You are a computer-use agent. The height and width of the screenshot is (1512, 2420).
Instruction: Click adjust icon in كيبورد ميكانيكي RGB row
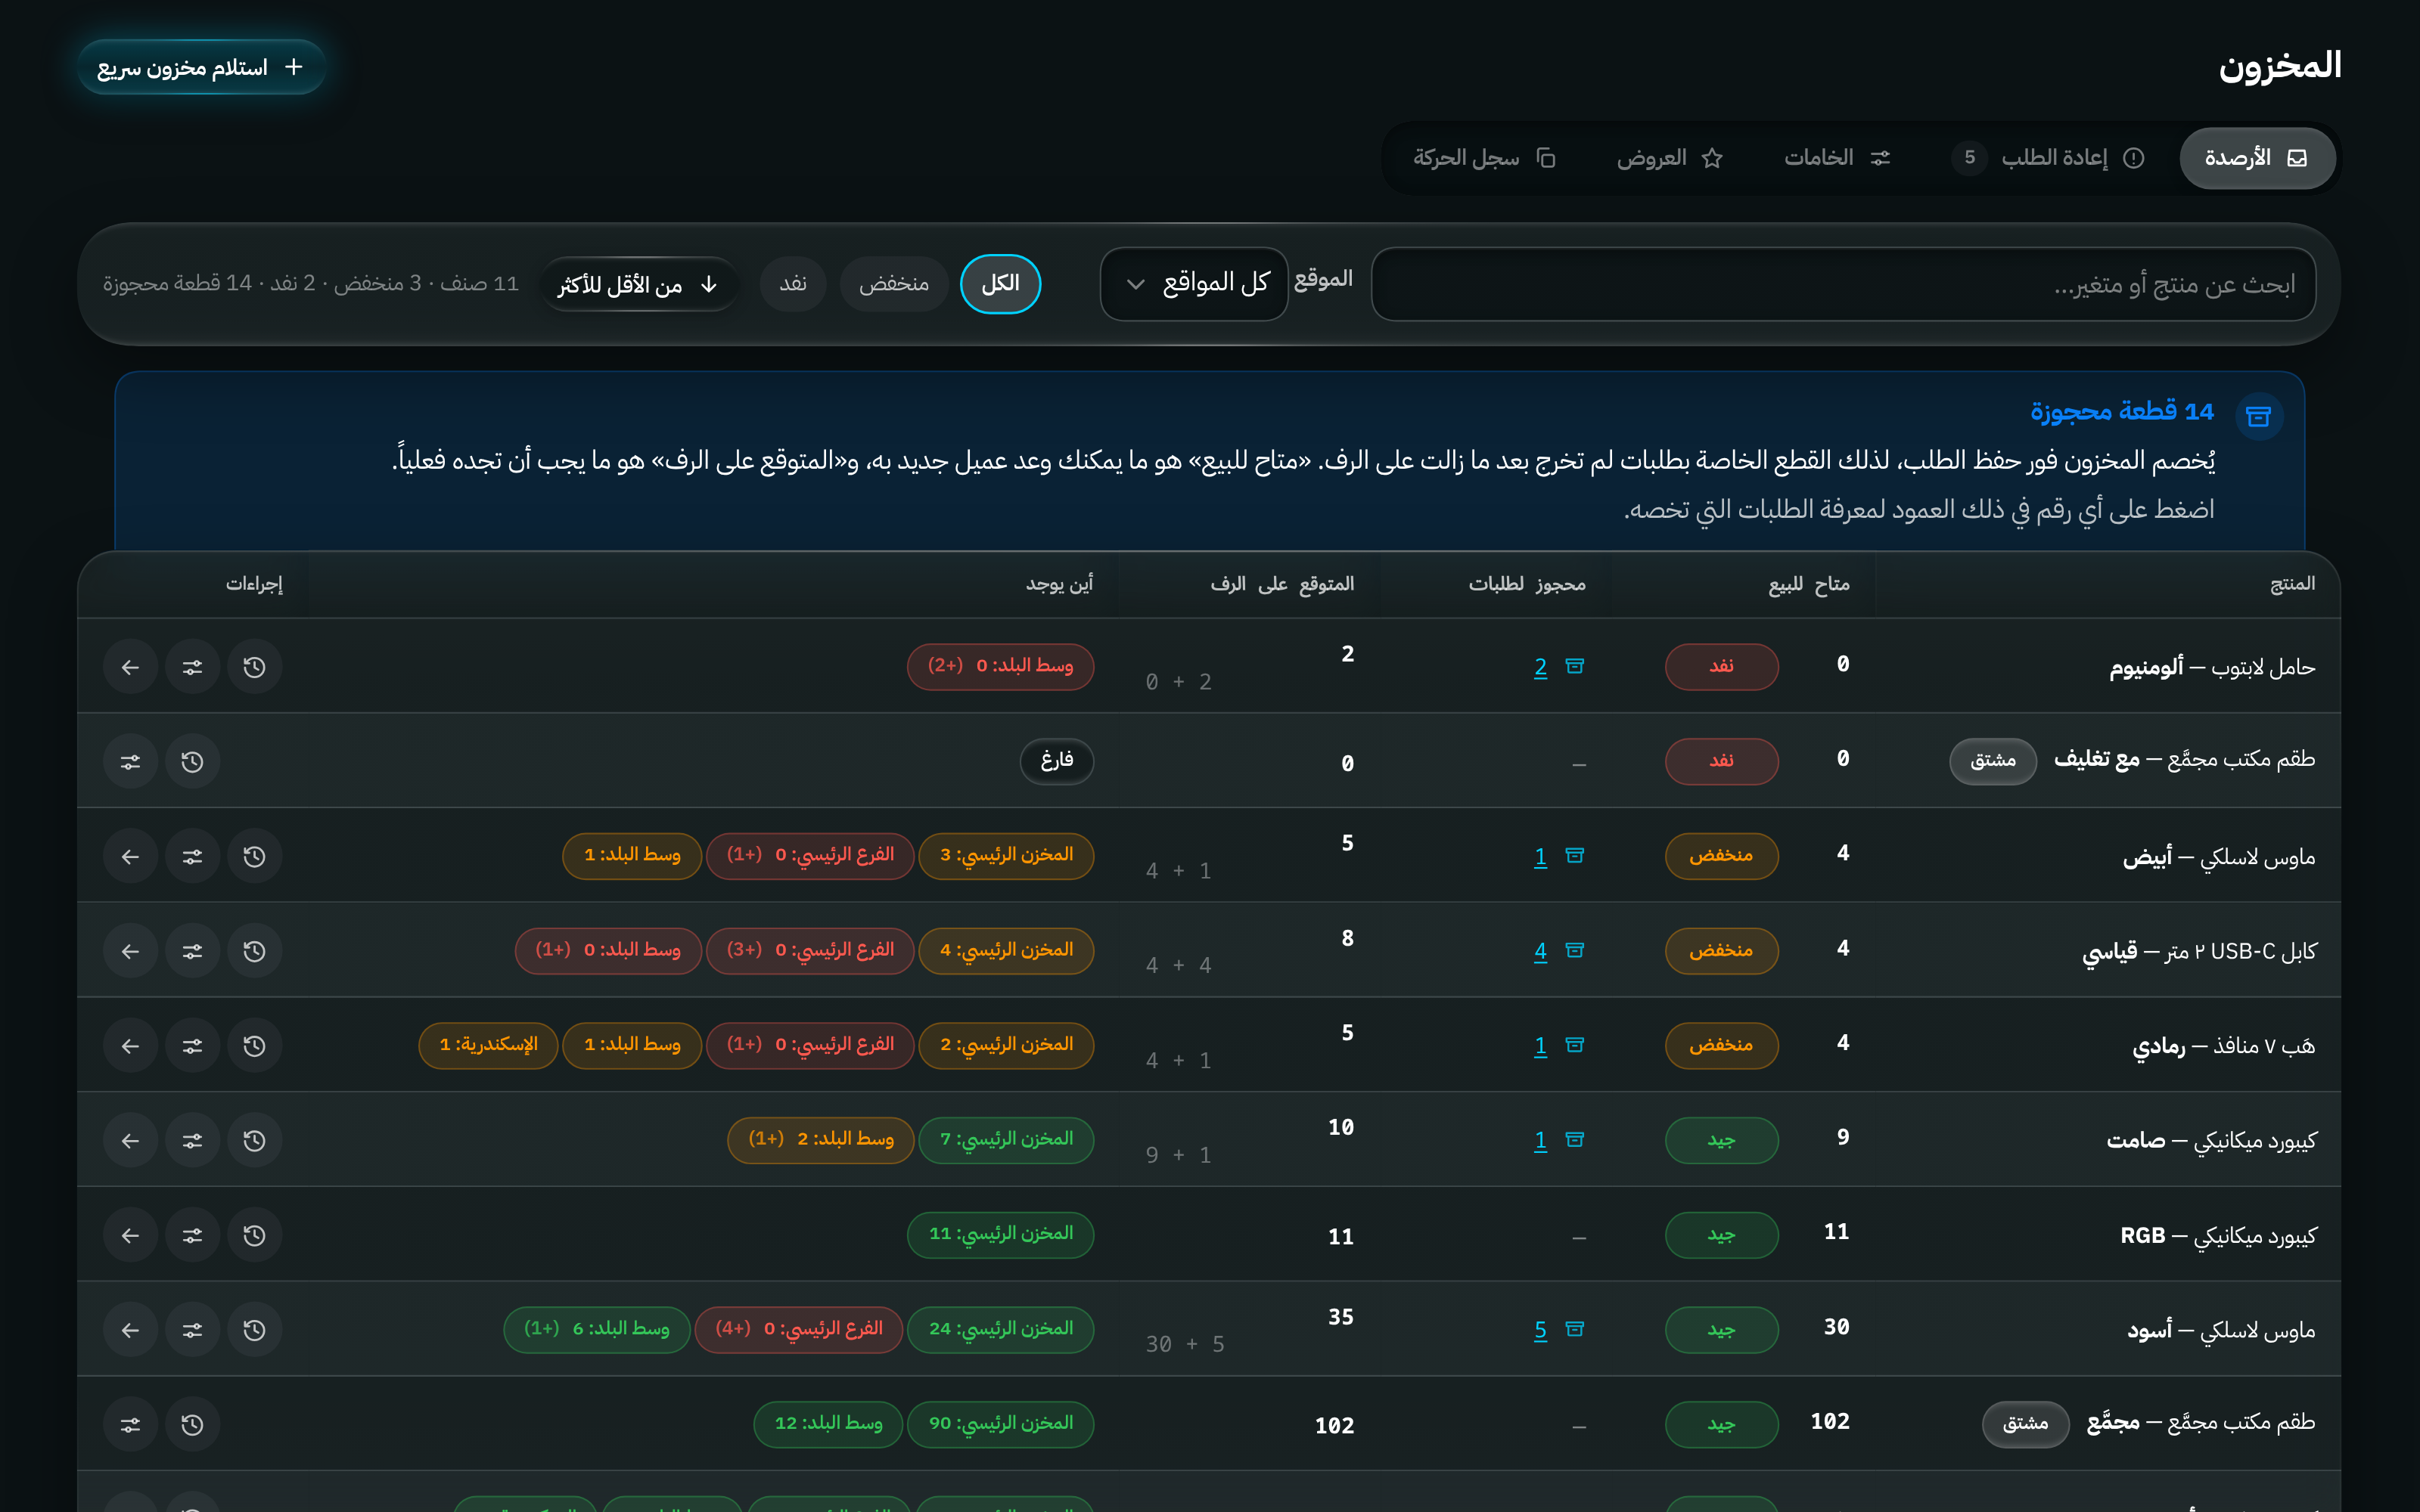point(192,1235)
